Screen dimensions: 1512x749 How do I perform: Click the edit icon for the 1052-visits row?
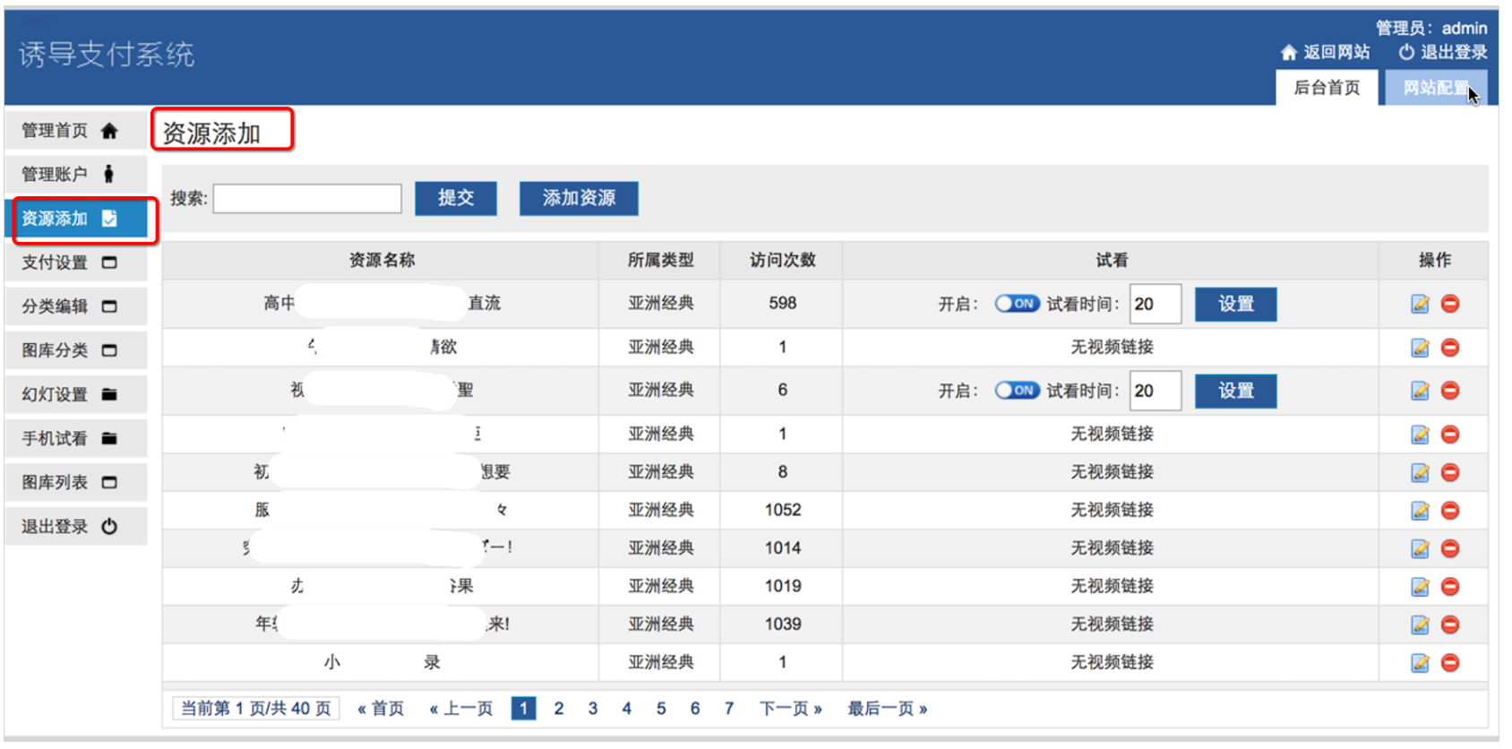point(1420,511)
